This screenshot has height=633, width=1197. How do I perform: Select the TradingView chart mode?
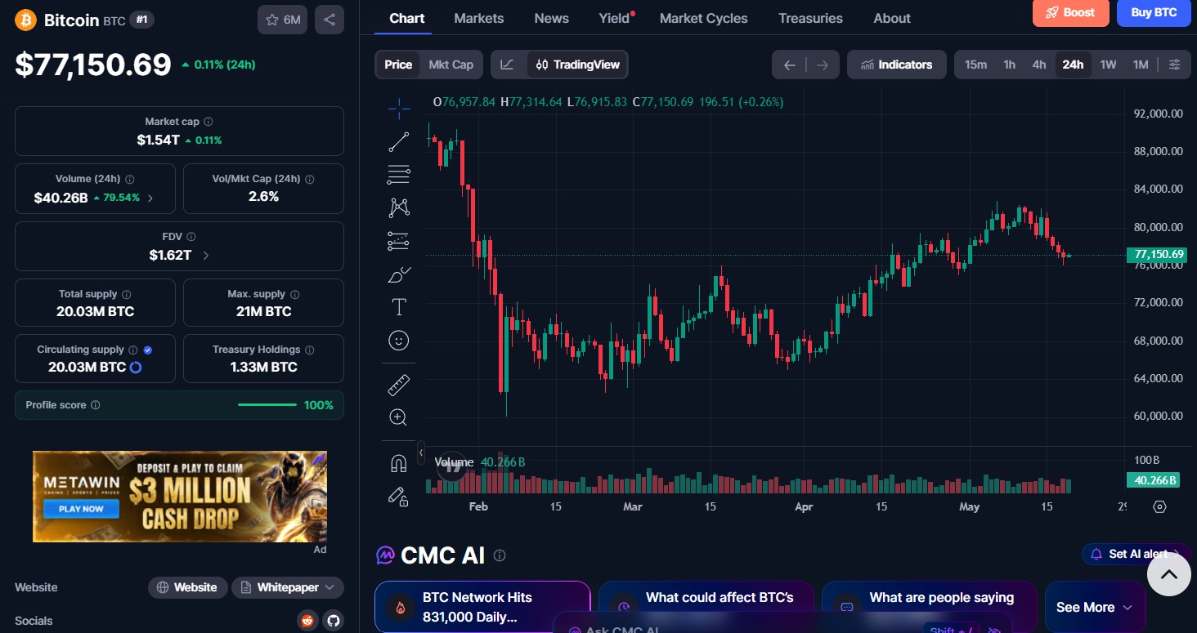pyautogui.click(x=577, y=65)
